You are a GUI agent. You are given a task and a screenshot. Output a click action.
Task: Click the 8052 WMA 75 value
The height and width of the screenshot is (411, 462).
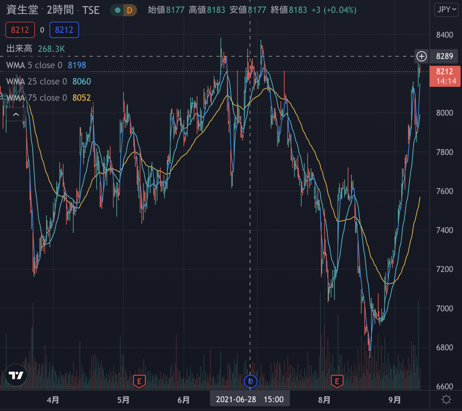point(82,98)
